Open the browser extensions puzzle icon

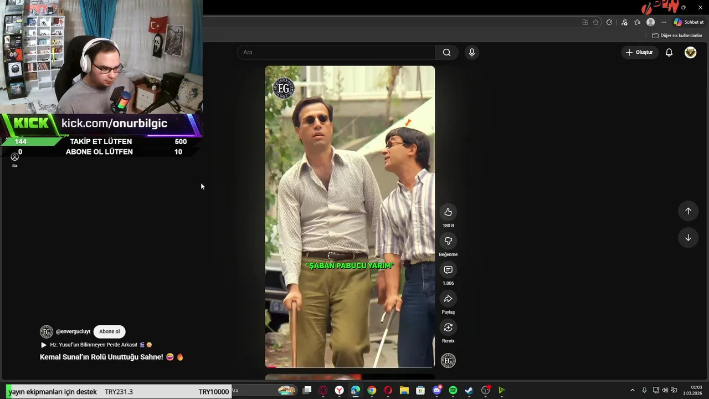click(x=609, y=22)
